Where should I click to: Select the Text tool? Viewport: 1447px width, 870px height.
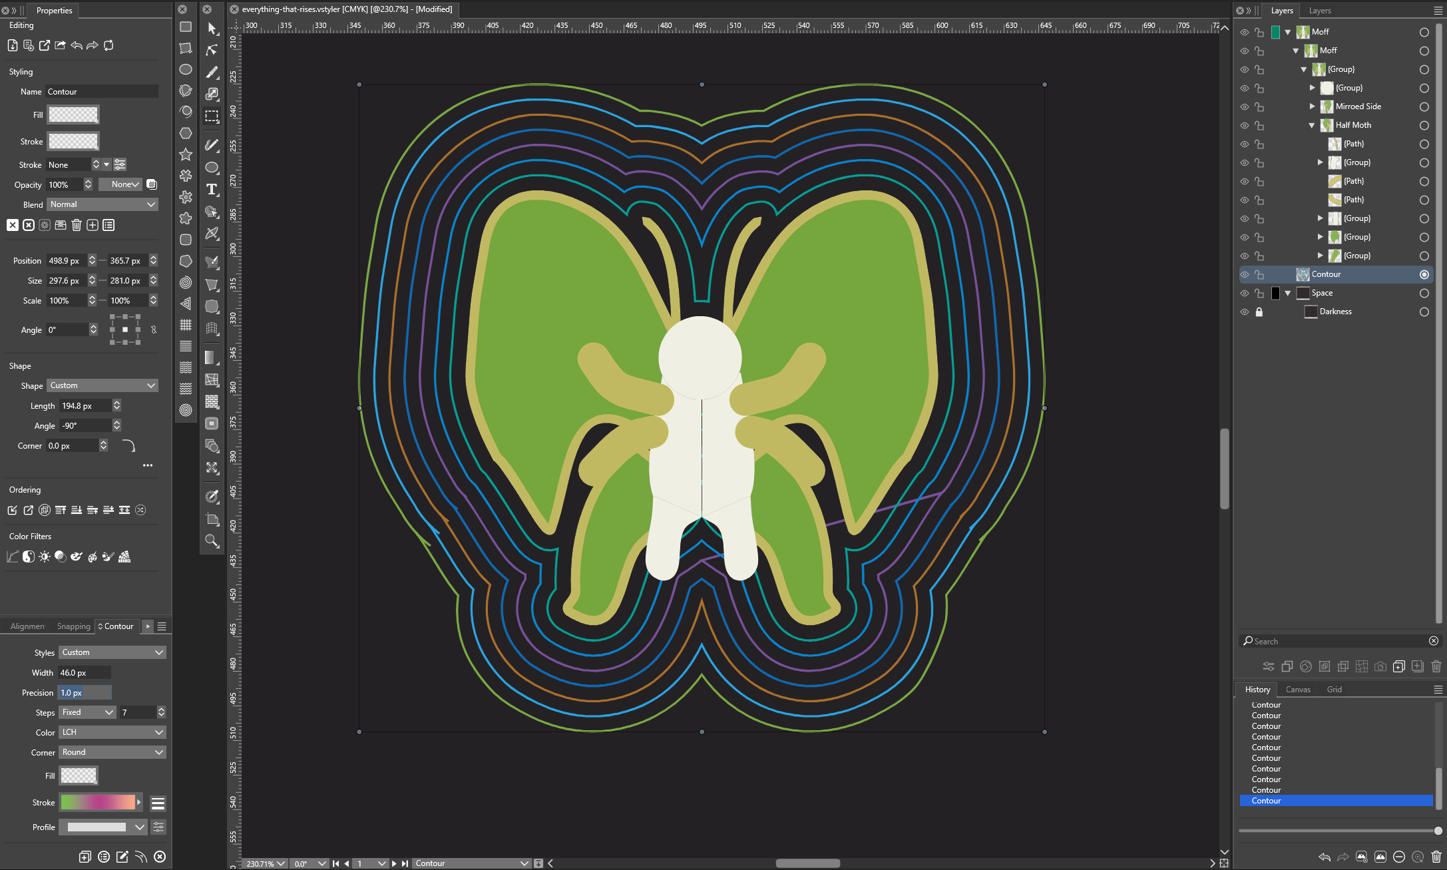[x=212, y=190]
